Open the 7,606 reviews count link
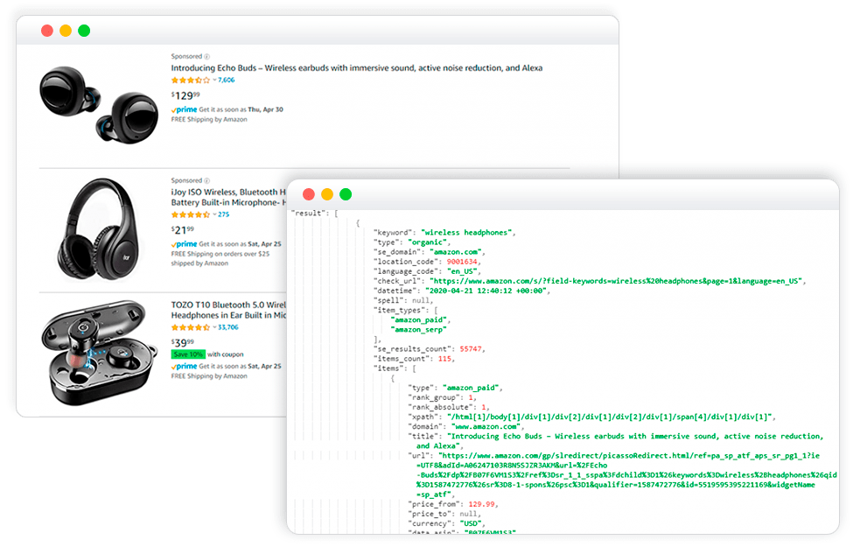The width and height of the screenshot is (853, 547). click(227, 80)
